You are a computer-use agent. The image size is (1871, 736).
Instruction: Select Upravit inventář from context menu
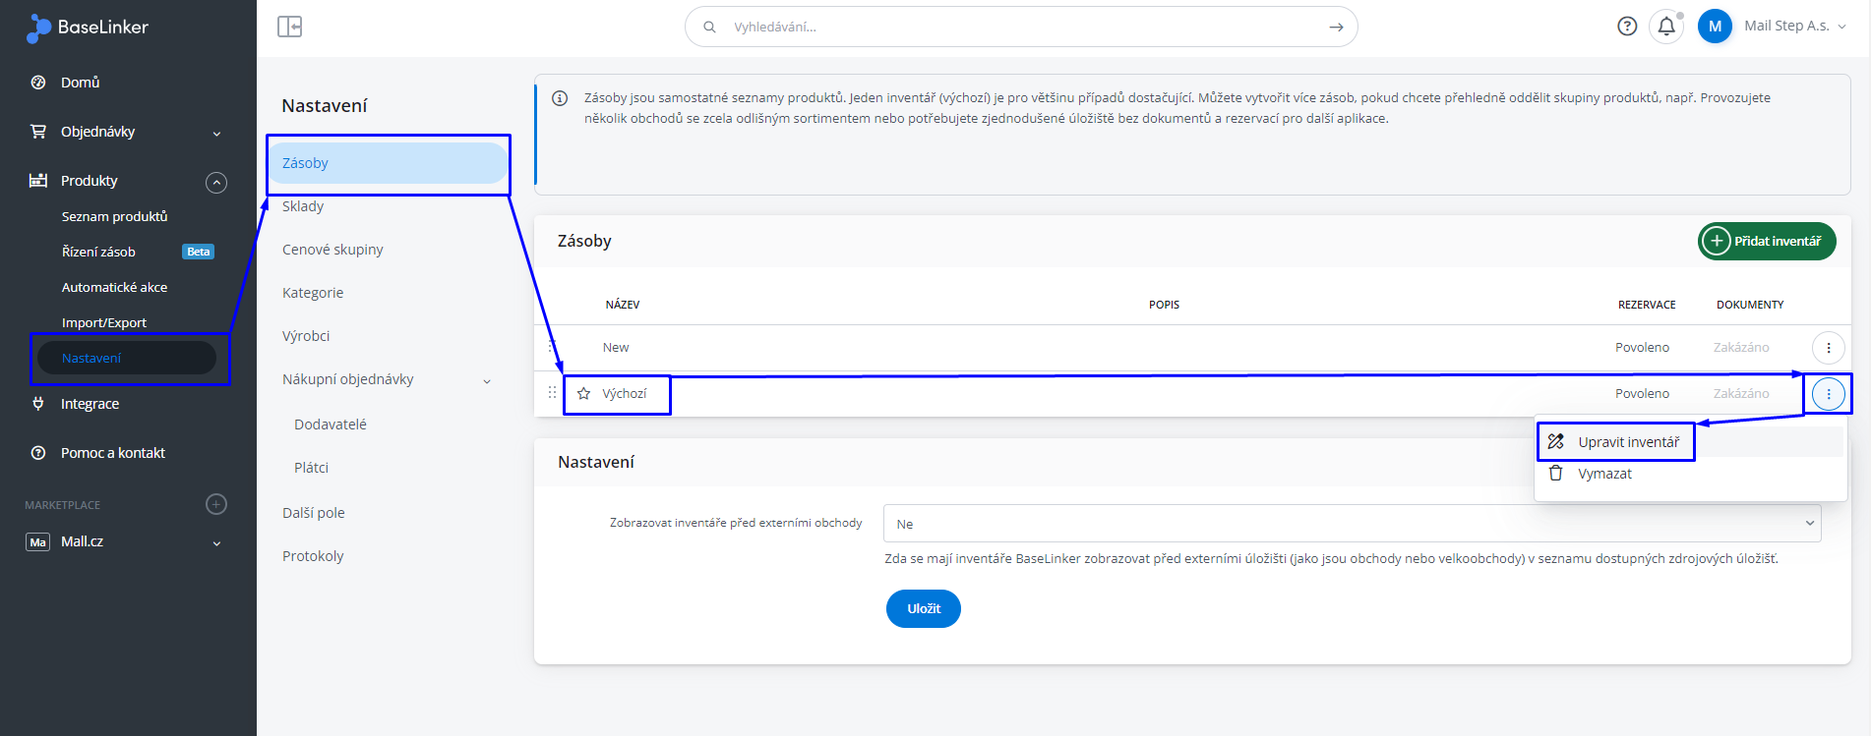(1628, 442)
